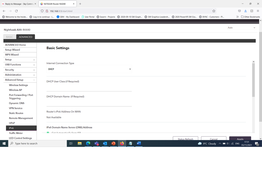
Task: Open Internet Connection Type dropdown
Action: [x=89, y=69]
